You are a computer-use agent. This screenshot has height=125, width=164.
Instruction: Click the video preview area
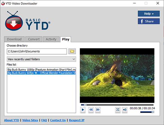[117, 76]
